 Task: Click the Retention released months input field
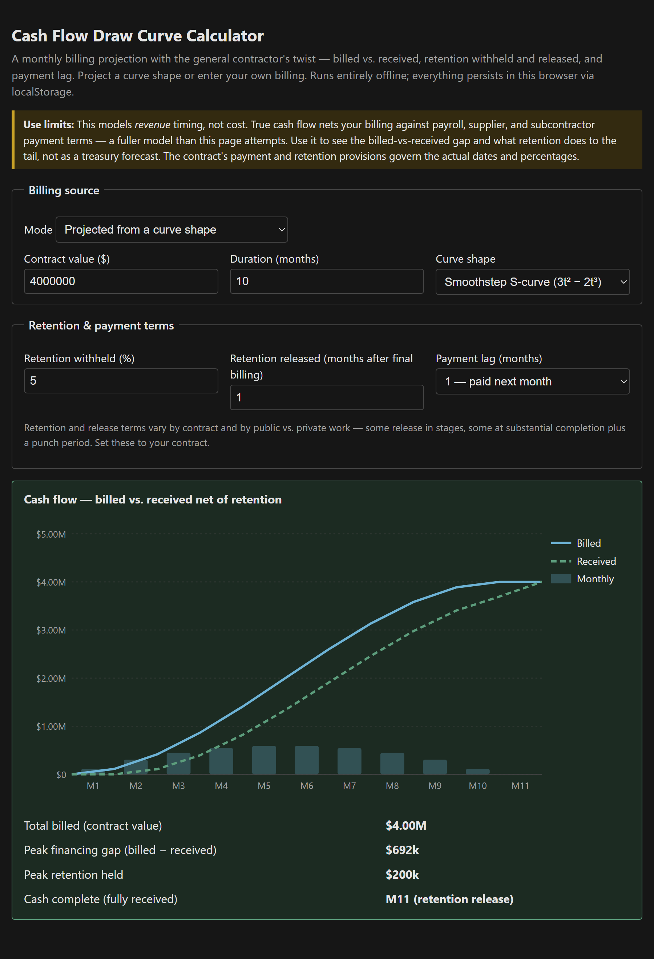tap(327, 397)
